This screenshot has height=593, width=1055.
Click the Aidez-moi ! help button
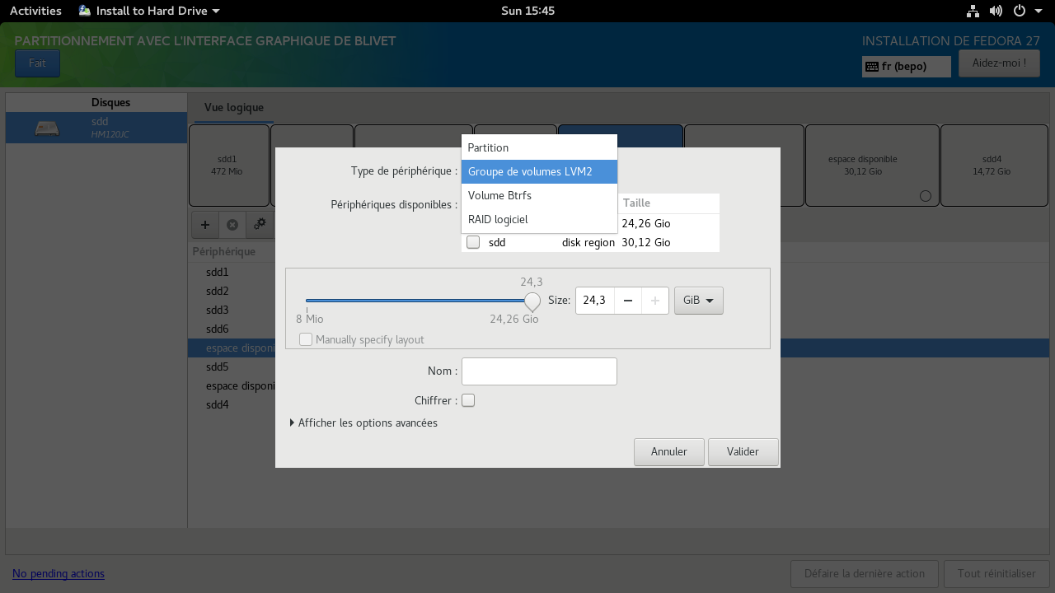pyautogui.click(x=999, y=63)
